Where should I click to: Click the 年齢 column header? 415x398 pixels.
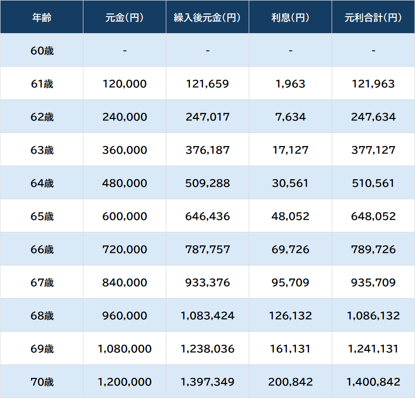tap(42, 17)
